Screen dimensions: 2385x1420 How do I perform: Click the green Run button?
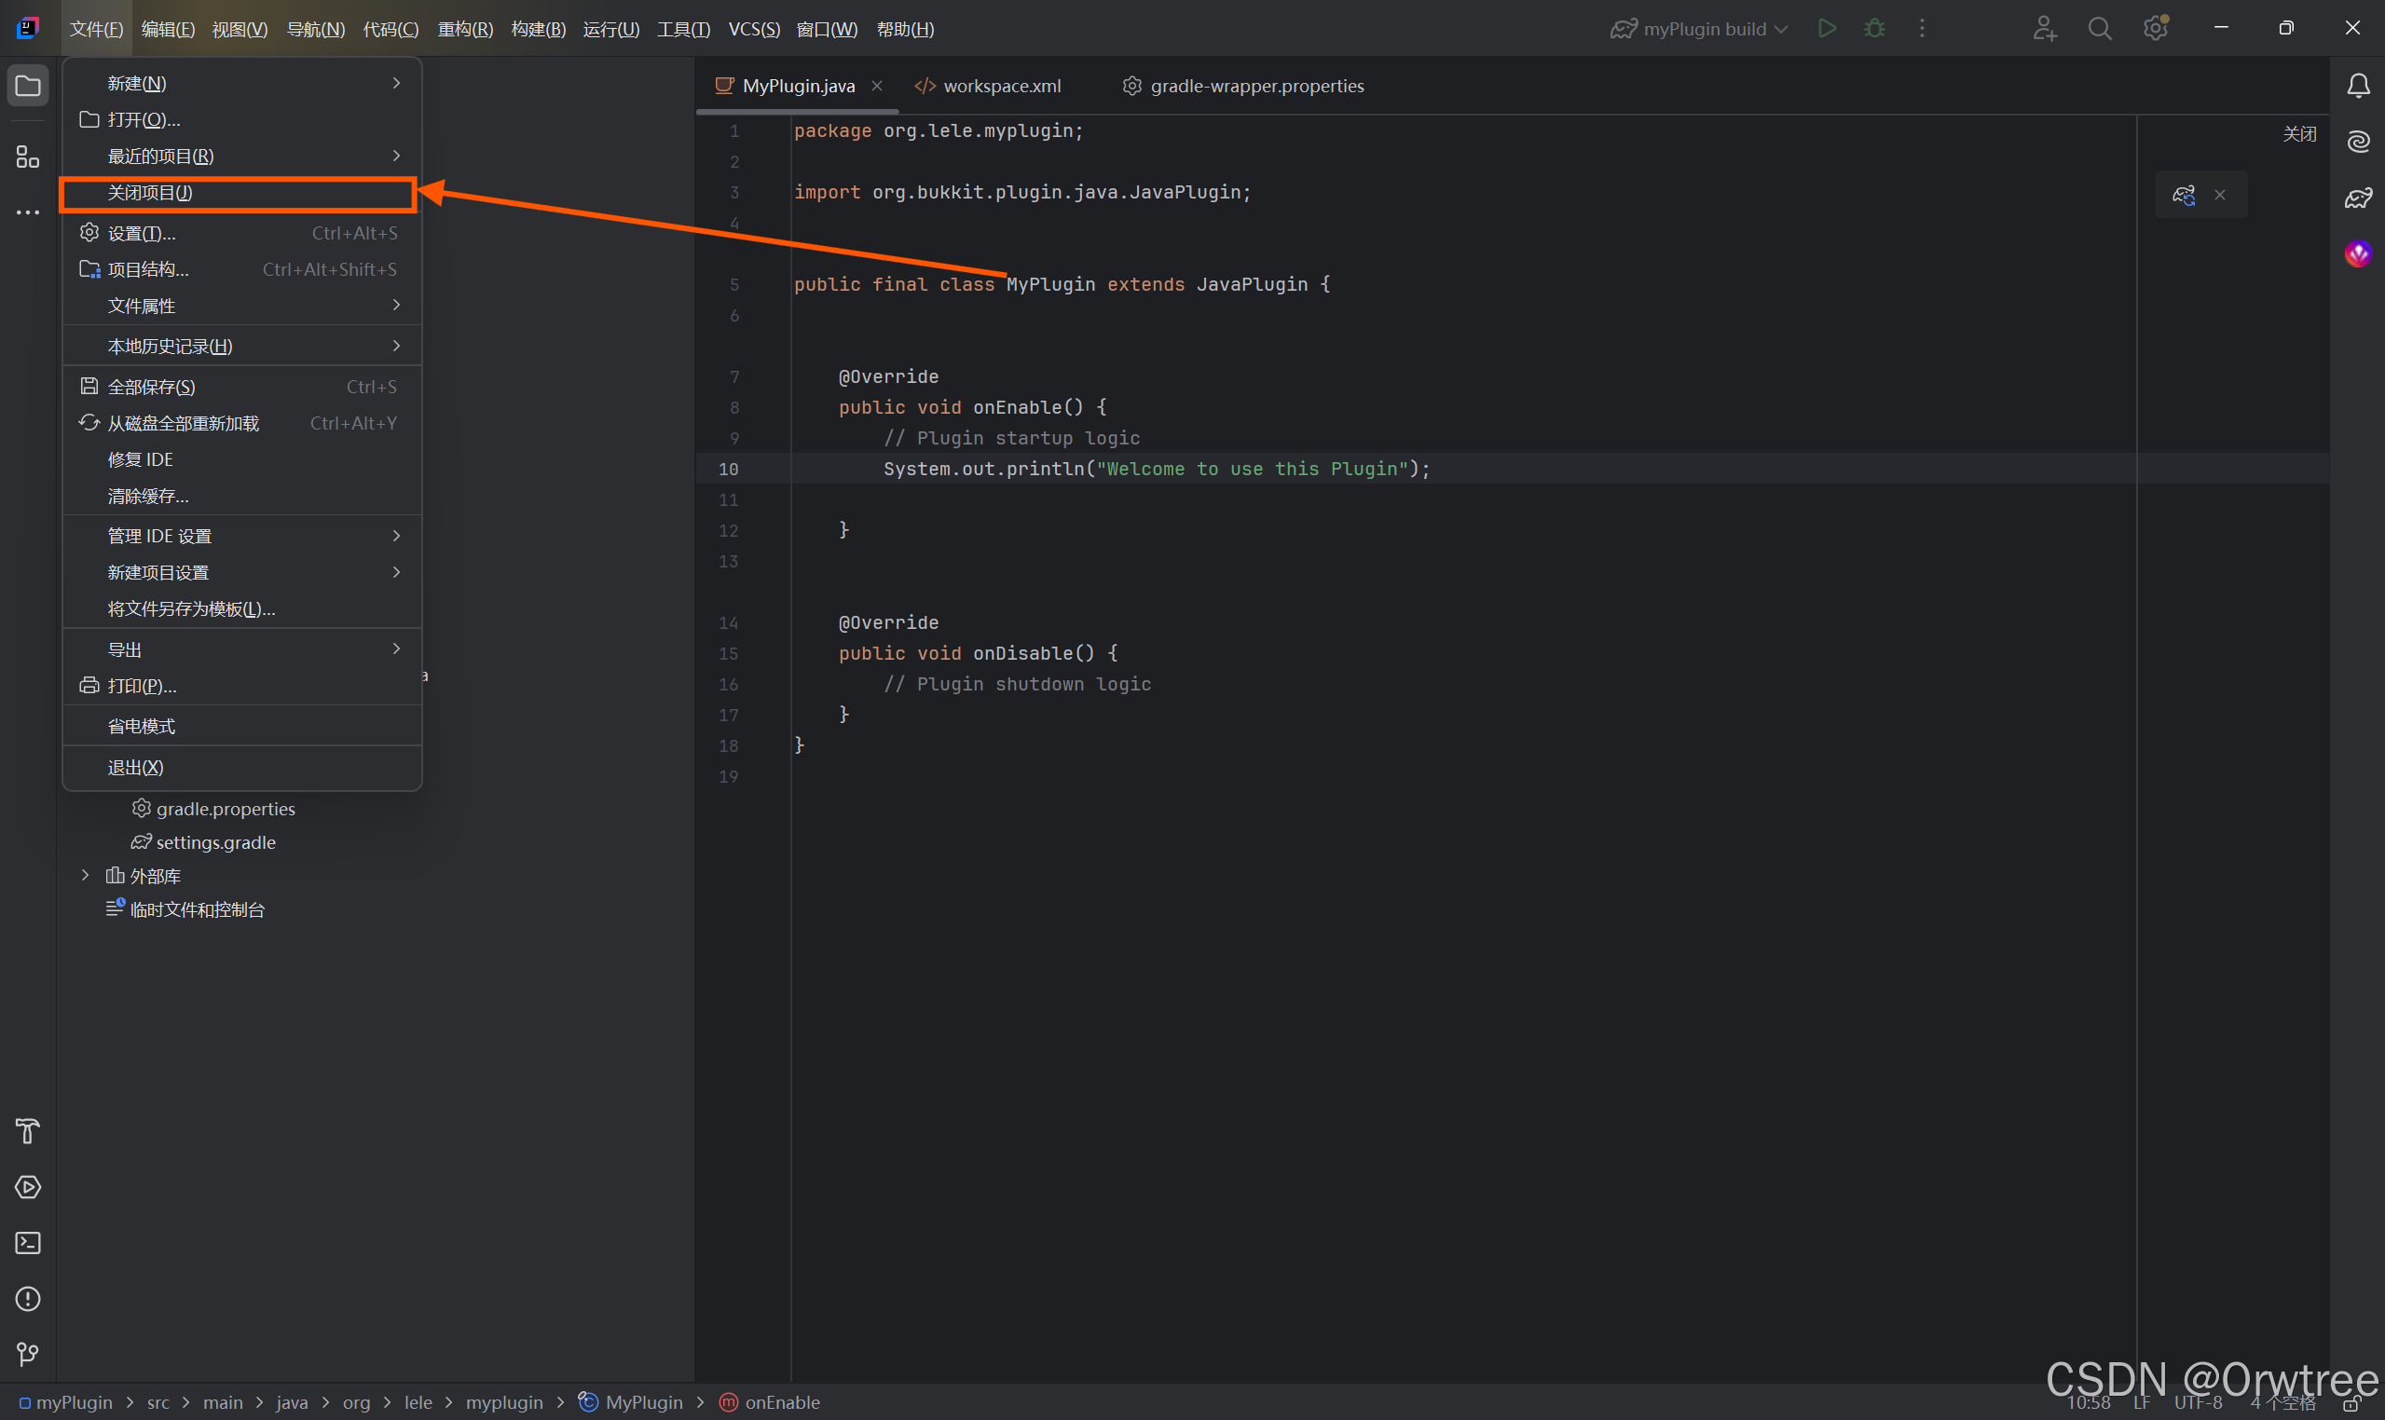click(x=1827, y=29)
